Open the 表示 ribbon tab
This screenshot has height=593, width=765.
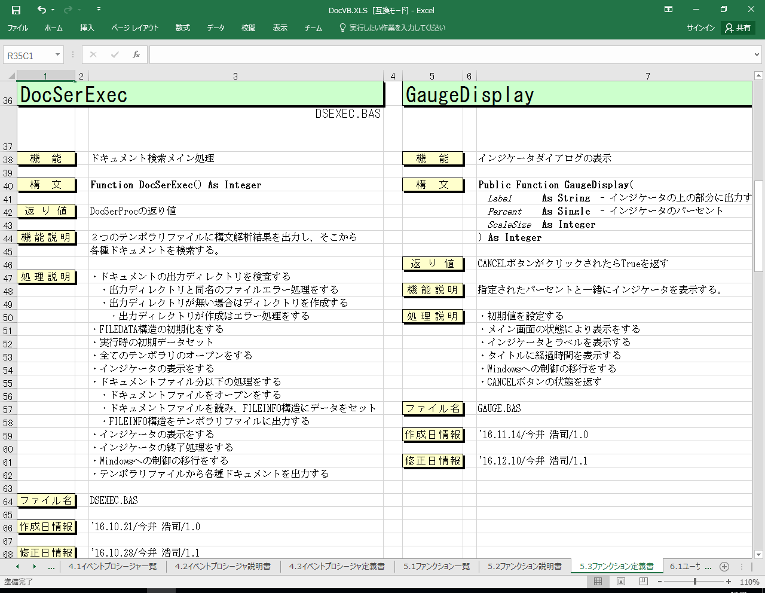pos(280,28)
